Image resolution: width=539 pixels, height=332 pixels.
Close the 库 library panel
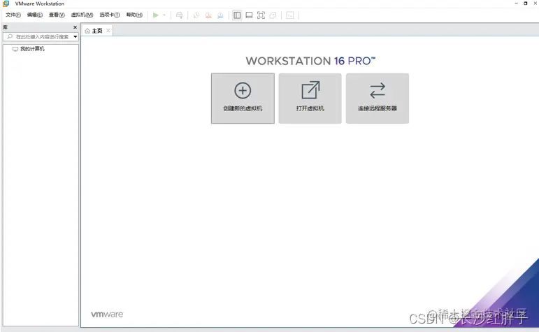[x=75, y=27]
